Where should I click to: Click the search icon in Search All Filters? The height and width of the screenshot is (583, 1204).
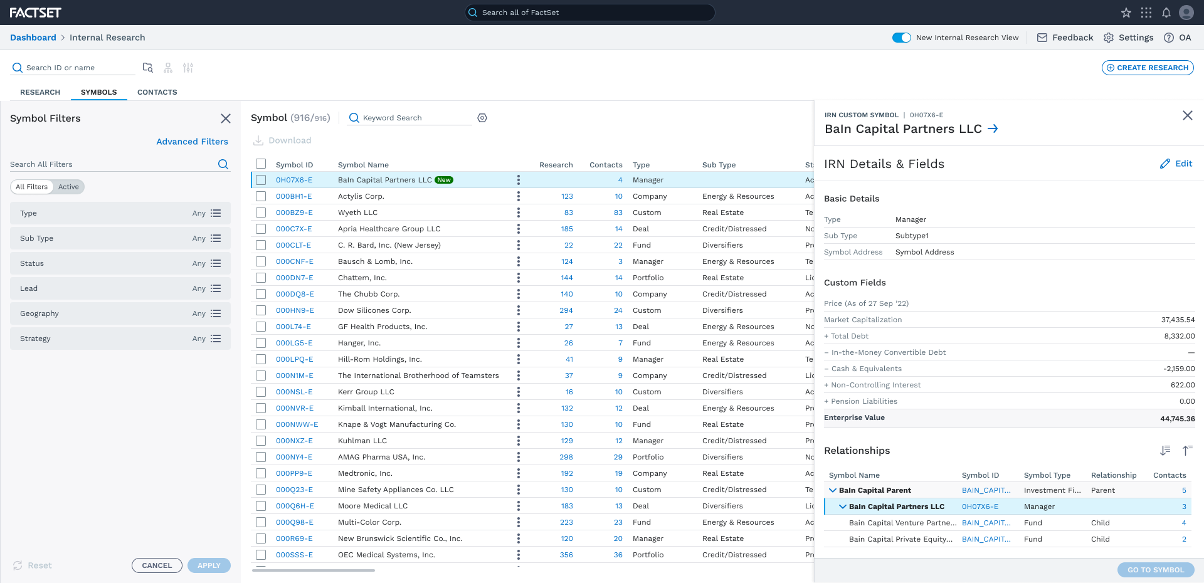(223, 164)
